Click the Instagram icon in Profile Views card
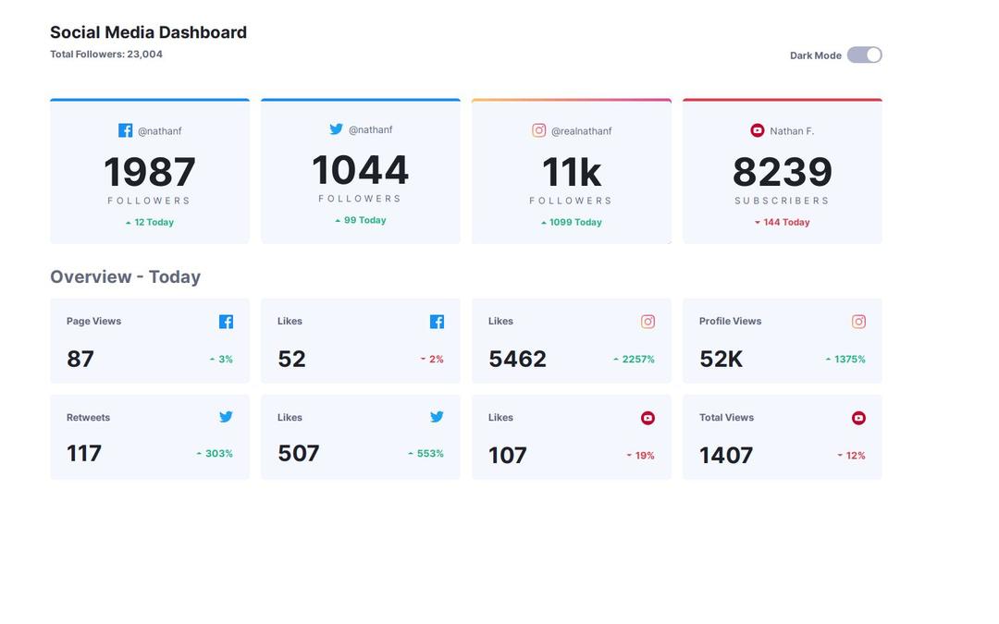This screenshot has width=999, height=624. pos(858,322)
